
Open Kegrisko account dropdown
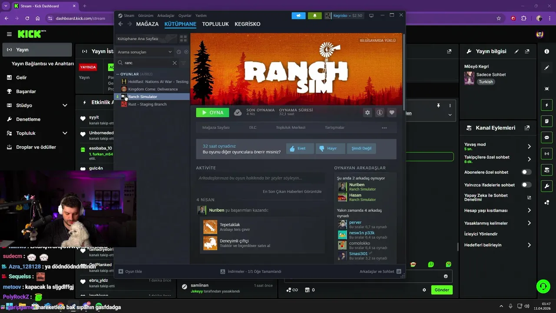[x=343, y=16]
